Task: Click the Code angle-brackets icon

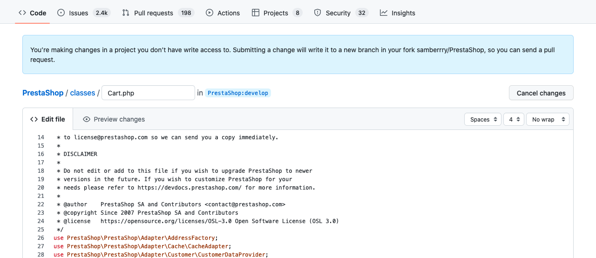Action: [x=22, y=13]
